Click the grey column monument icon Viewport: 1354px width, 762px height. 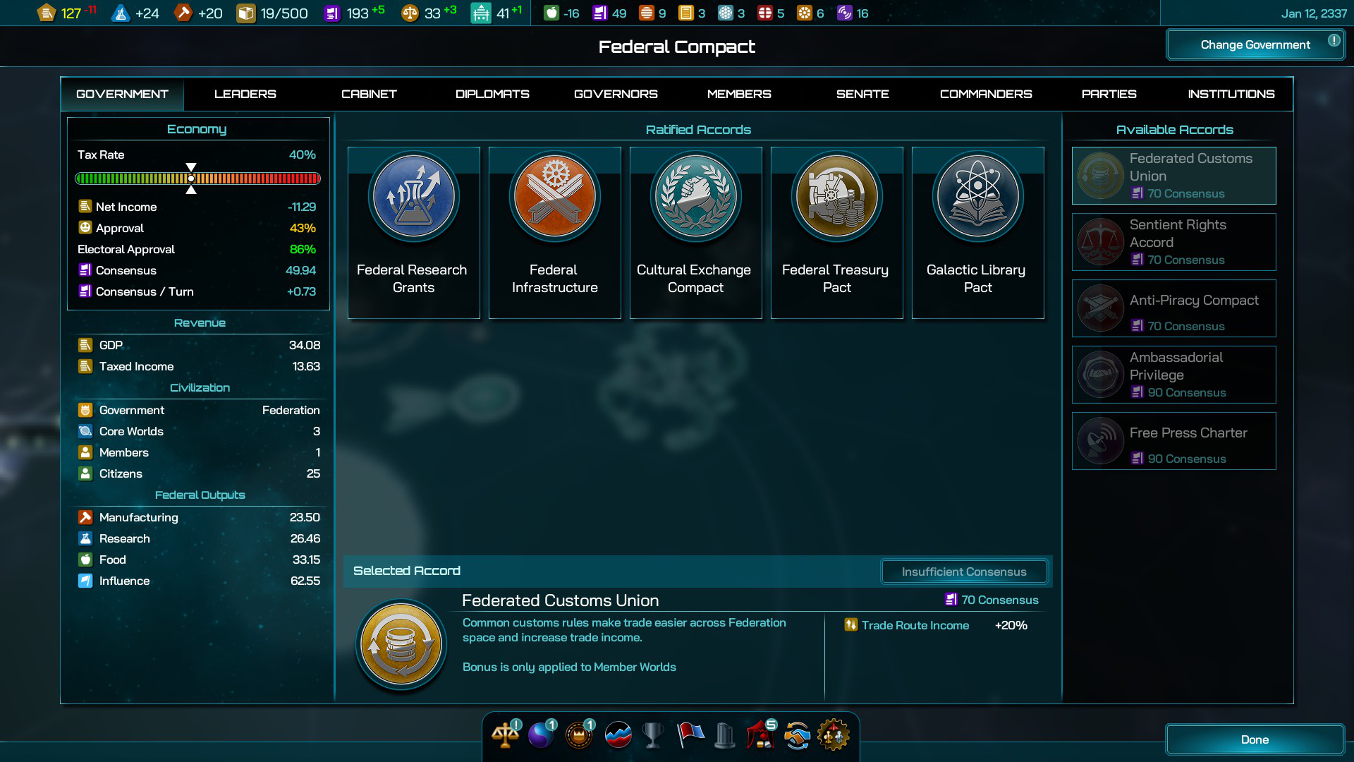pos(724,735)
